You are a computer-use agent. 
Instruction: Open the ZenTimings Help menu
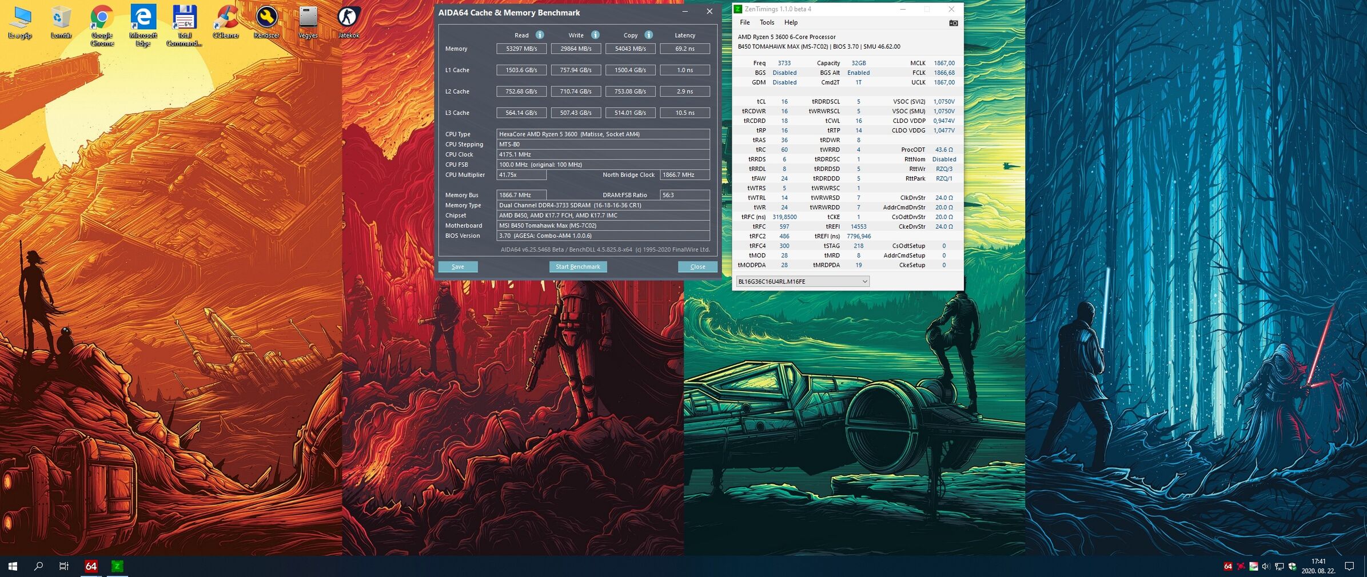point(791,22)
